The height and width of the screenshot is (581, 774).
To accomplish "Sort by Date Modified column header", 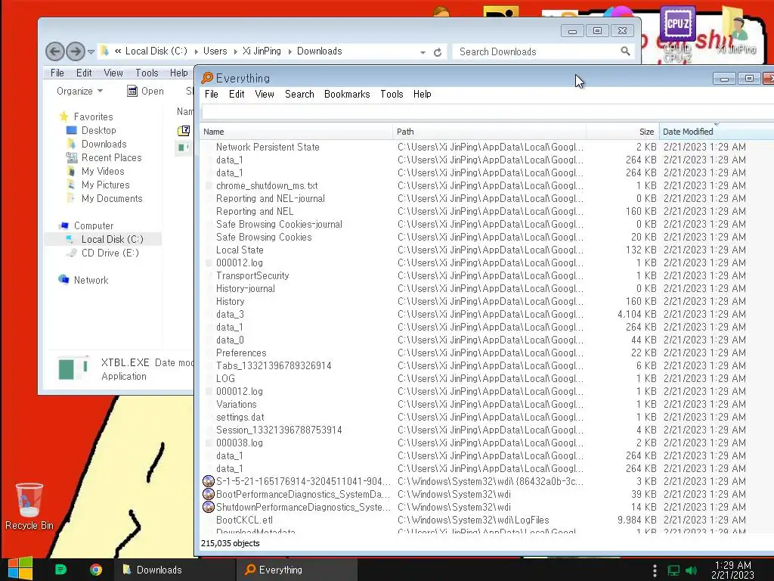I will pyautogui.click(x=717, y=132).
